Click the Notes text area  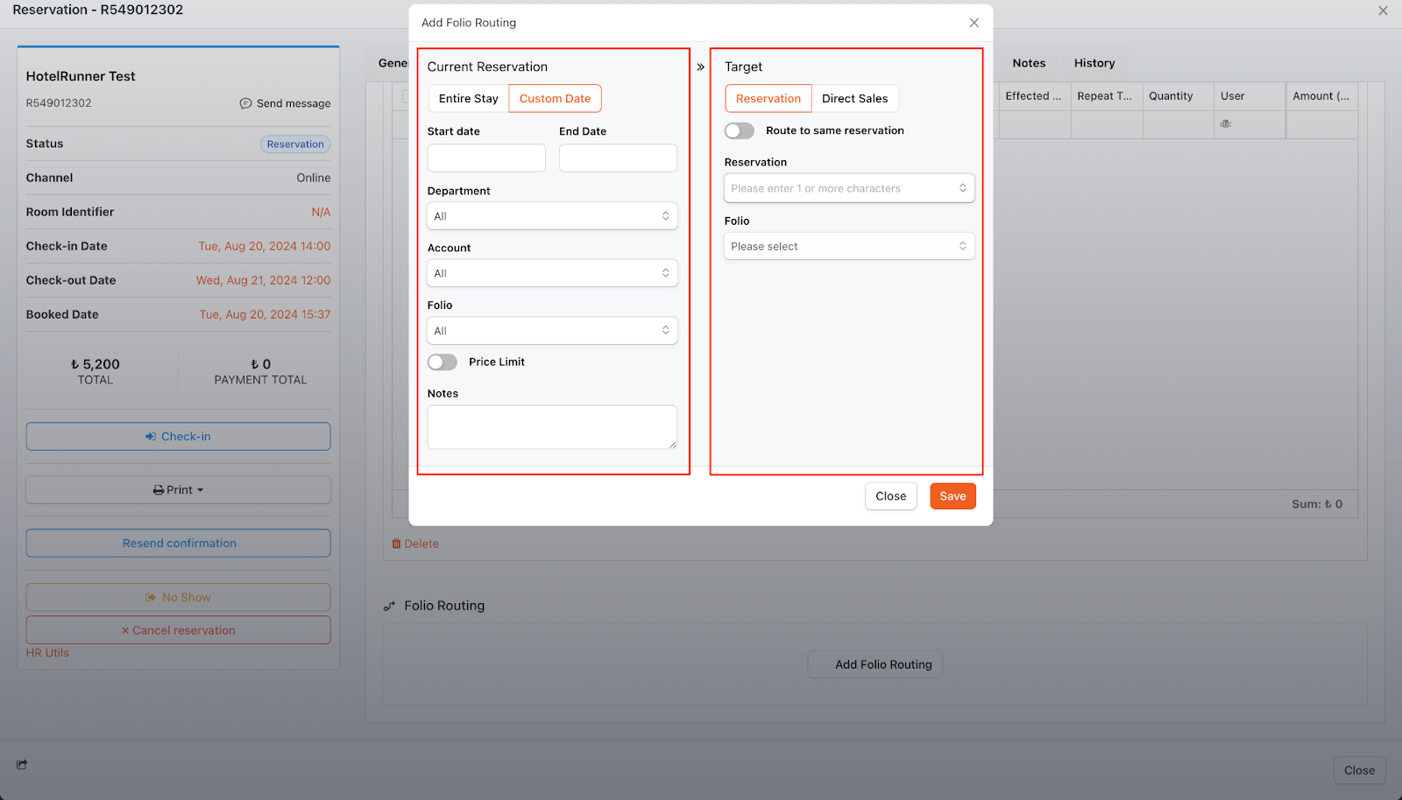click(x=552, y=427)
